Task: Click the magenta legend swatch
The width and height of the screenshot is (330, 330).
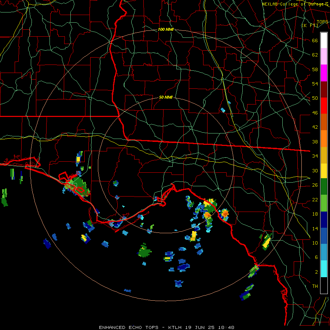Action: click(x=324, y=73)
